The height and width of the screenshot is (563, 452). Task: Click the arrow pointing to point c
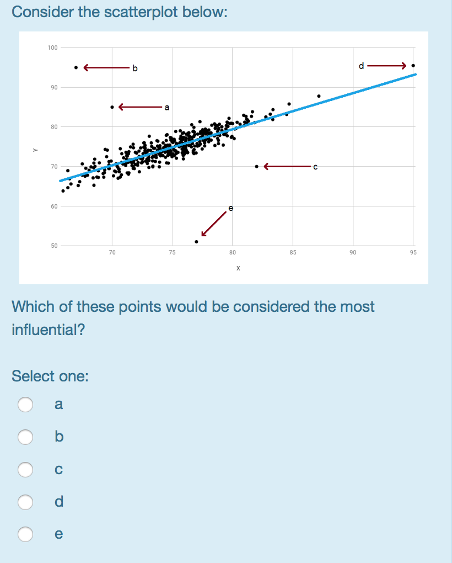coord(287,166)
